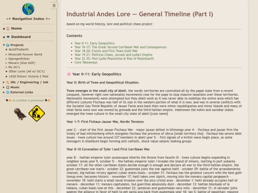The height and width of the screenshot is (193, 258).
Task: Select BuildTheEarth in the Projects tree
Action: point(19,50)
